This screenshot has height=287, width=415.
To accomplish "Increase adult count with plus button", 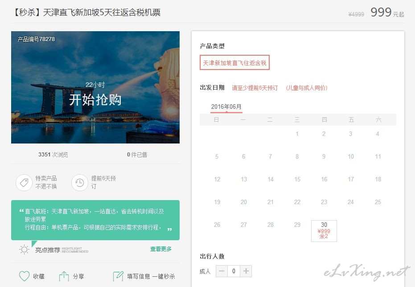I will point(246,271).
